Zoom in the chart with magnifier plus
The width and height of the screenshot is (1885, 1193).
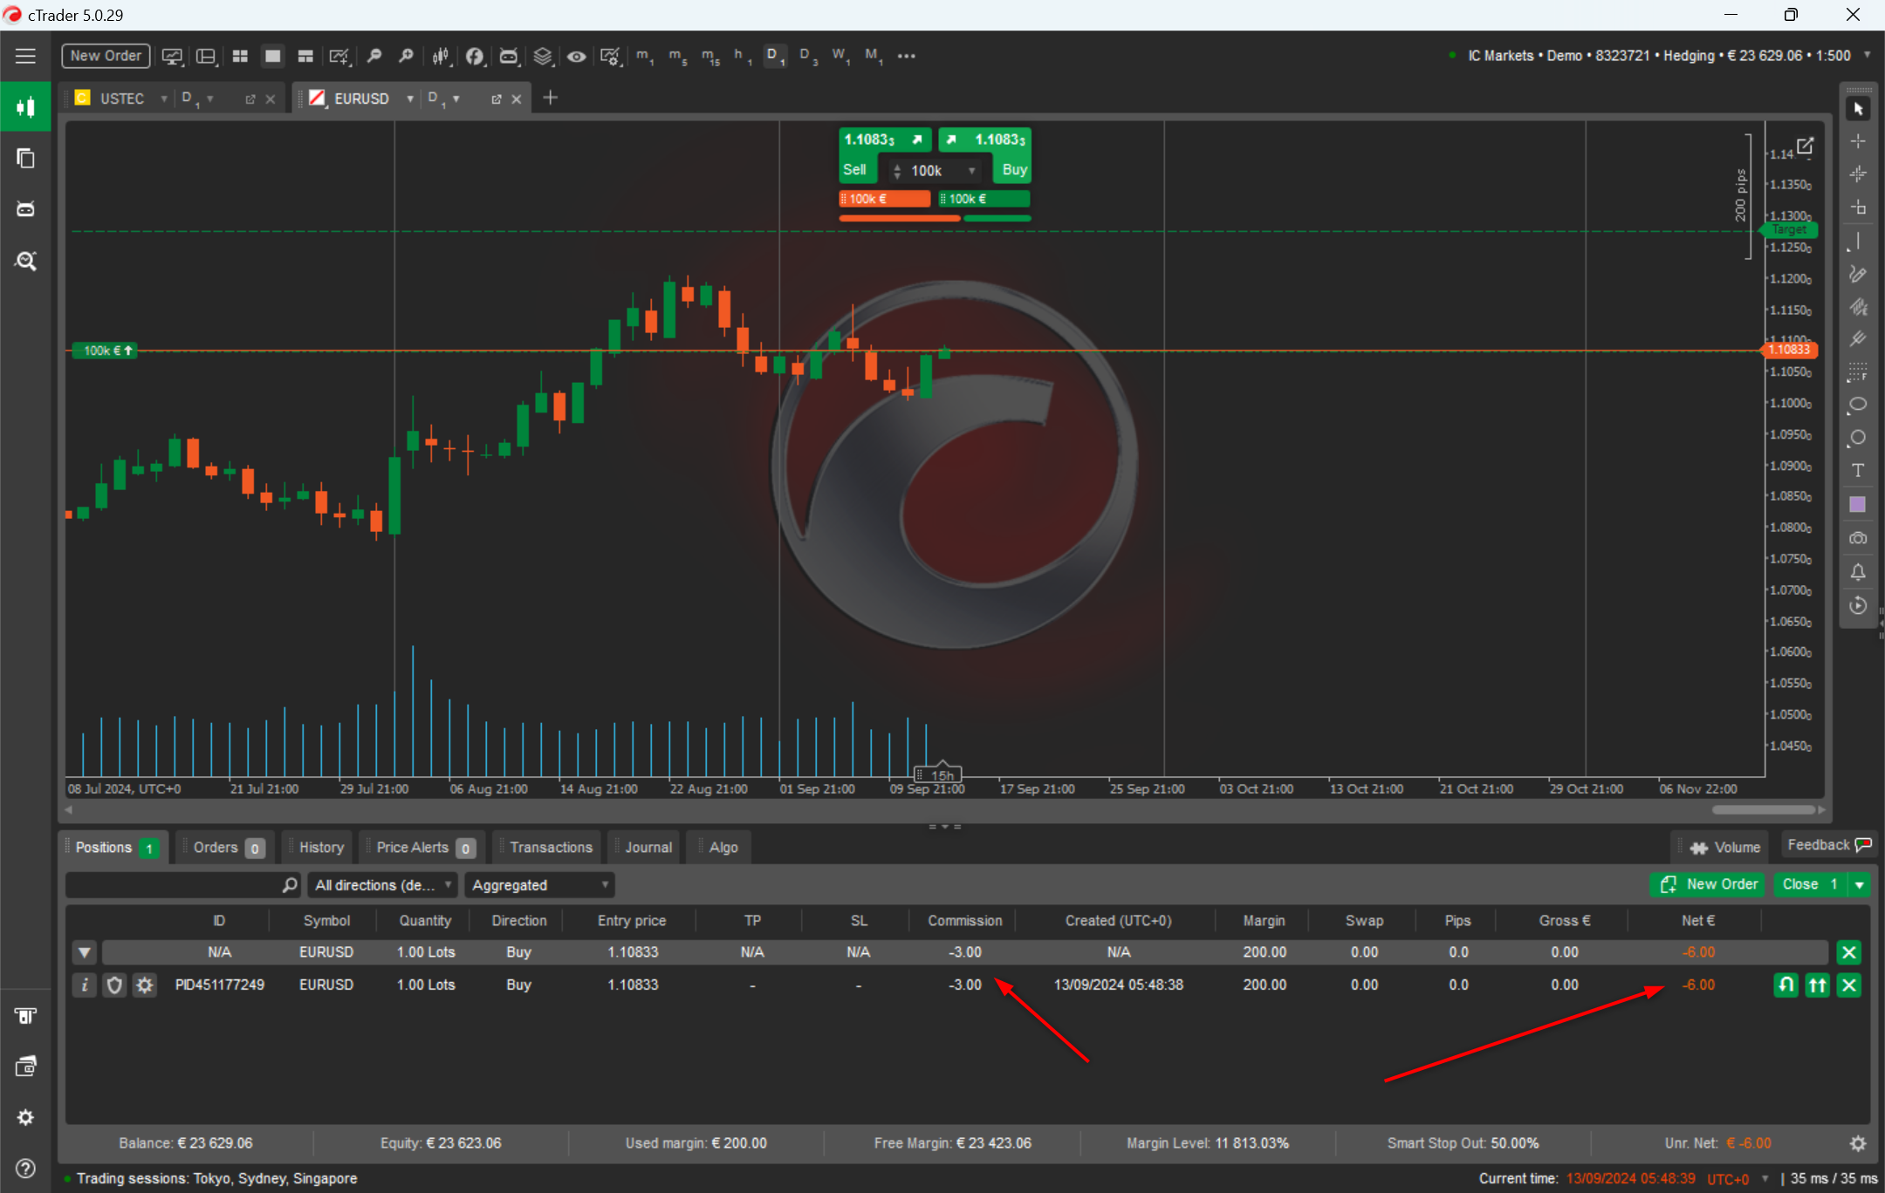coord(406,56)
